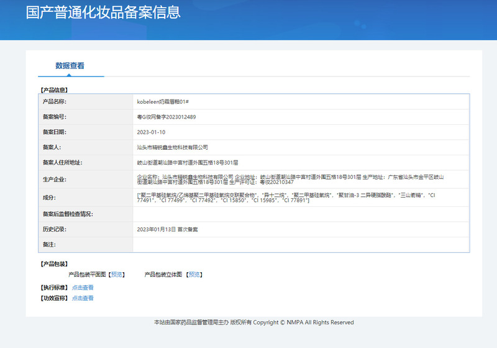This screenshot has height=348, width=497.
Task: Open 执行标准 点击查看 link
Action: pyautogui.click(x=83, y=288)
